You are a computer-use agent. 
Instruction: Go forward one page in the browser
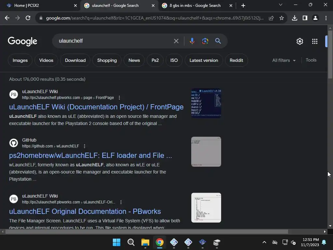pyautogui.click(x=18, y=18)
